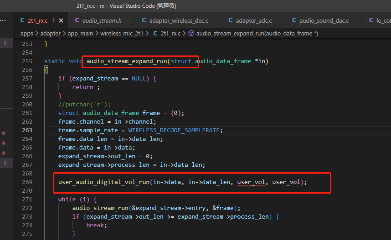391x240 pixels.
Task: Open the adapter_adc.c tab
Action: click(253, 20)
